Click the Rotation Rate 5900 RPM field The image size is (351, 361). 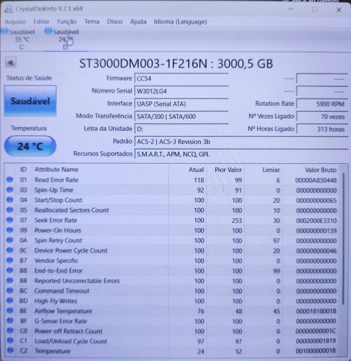pyautogui.click(x=322, y=104)
